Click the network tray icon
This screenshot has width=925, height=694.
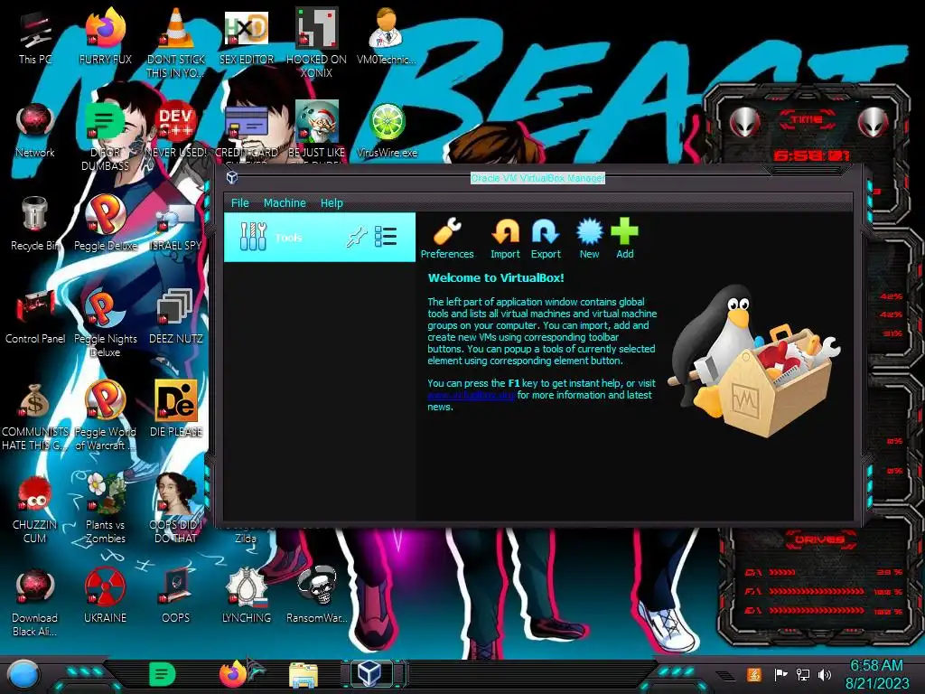802,674
